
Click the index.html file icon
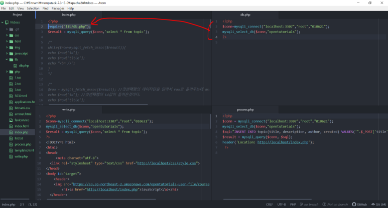pos(11,126)
